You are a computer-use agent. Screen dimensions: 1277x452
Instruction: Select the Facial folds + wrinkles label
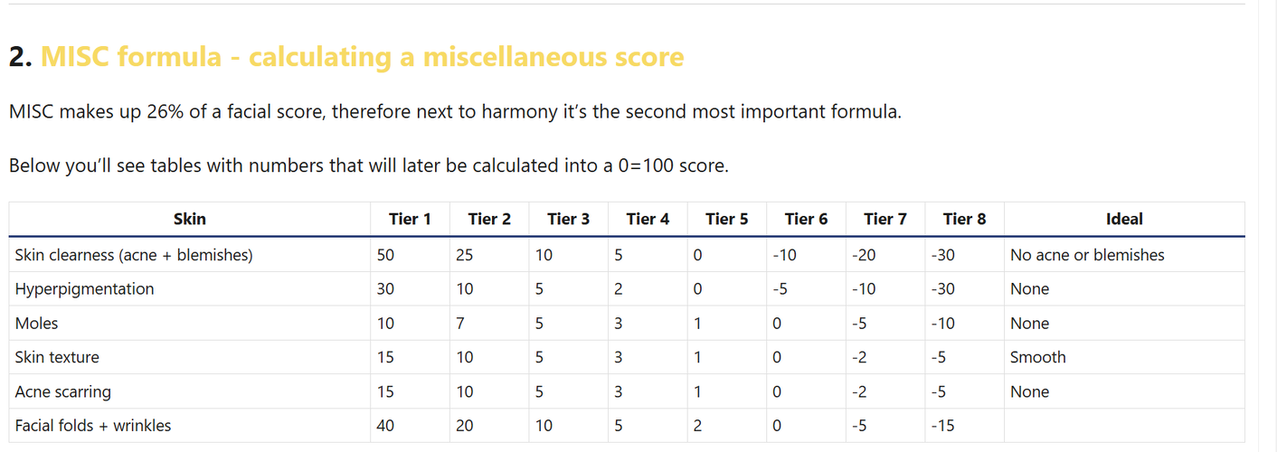(93, 425)
